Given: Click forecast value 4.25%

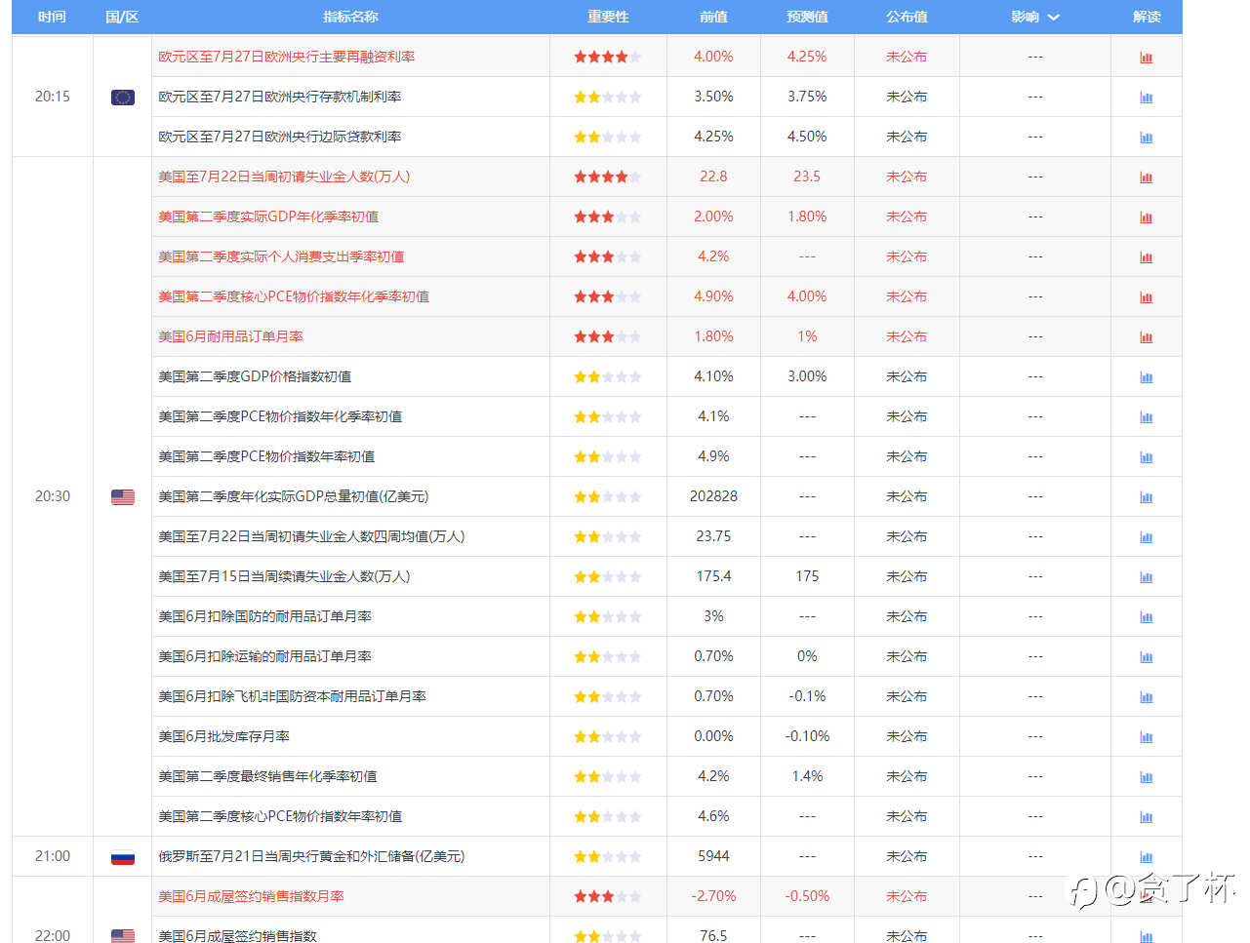Looking at the screenshot, I should tap(807, 57).
